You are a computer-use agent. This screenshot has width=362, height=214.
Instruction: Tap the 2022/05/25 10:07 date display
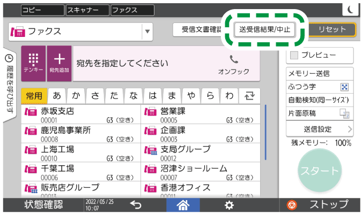click(x=100, y=205)
